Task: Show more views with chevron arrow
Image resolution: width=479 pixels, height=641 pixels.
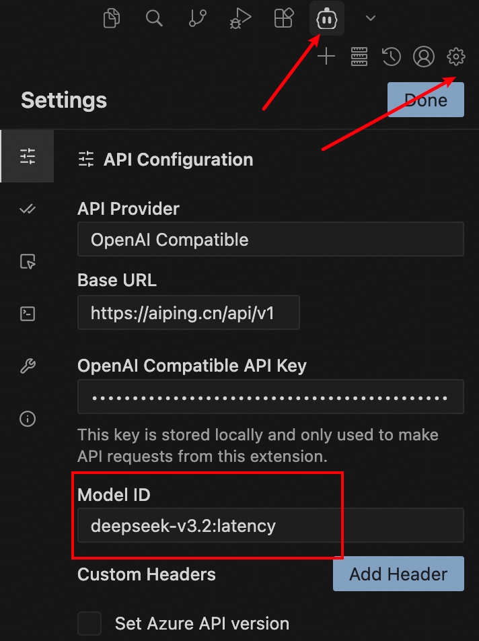Action: tap(370, 19)
